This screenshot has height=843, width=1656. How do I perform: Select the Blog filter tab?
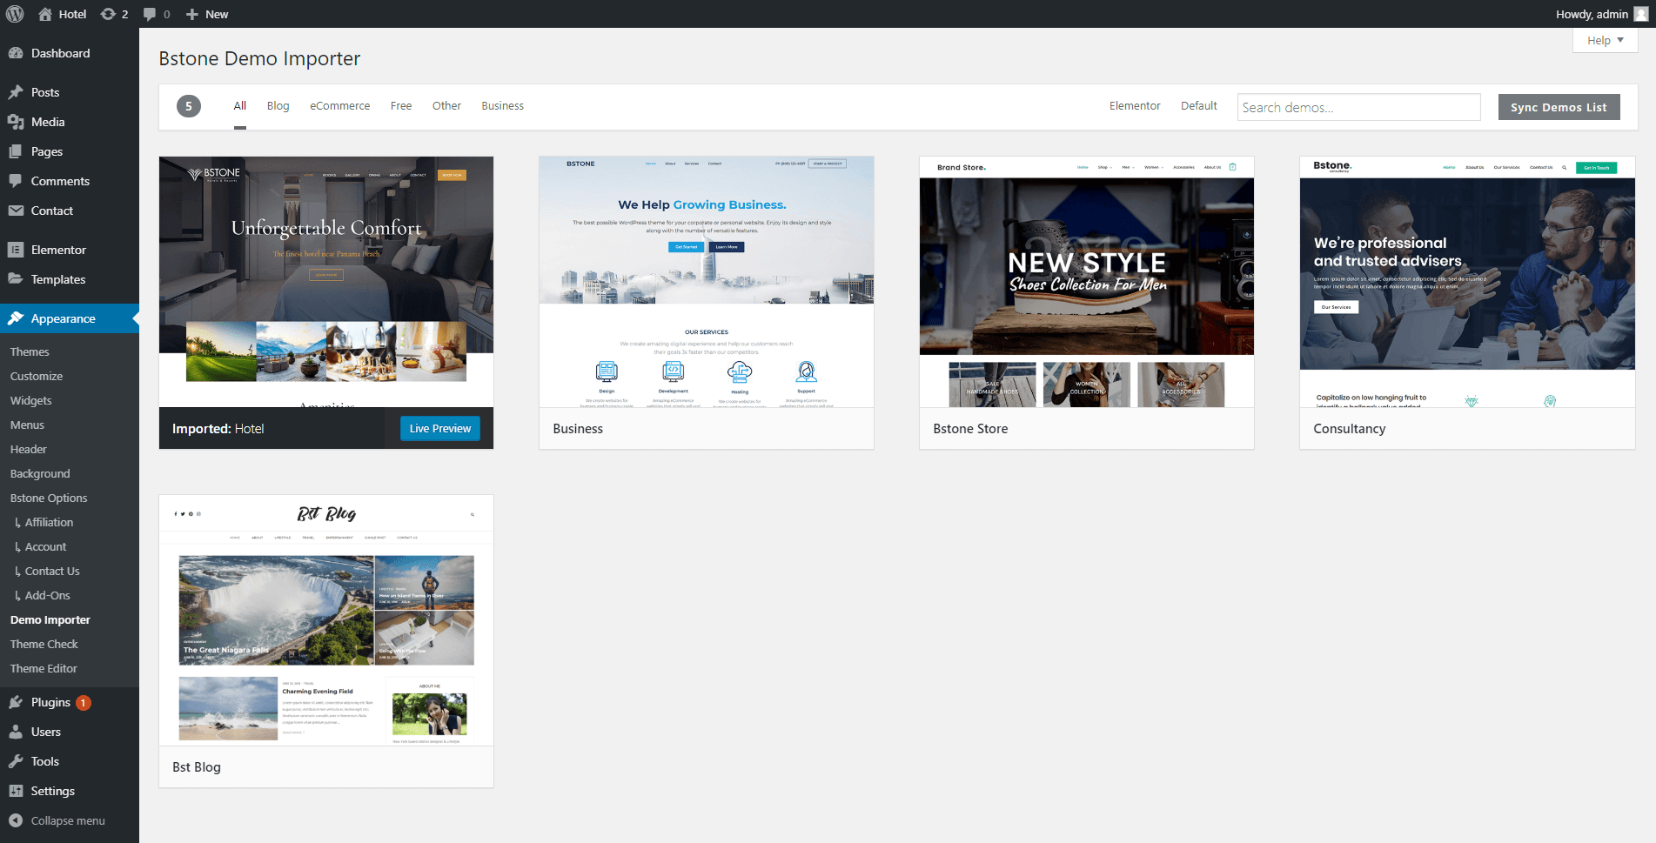point(278,106)
